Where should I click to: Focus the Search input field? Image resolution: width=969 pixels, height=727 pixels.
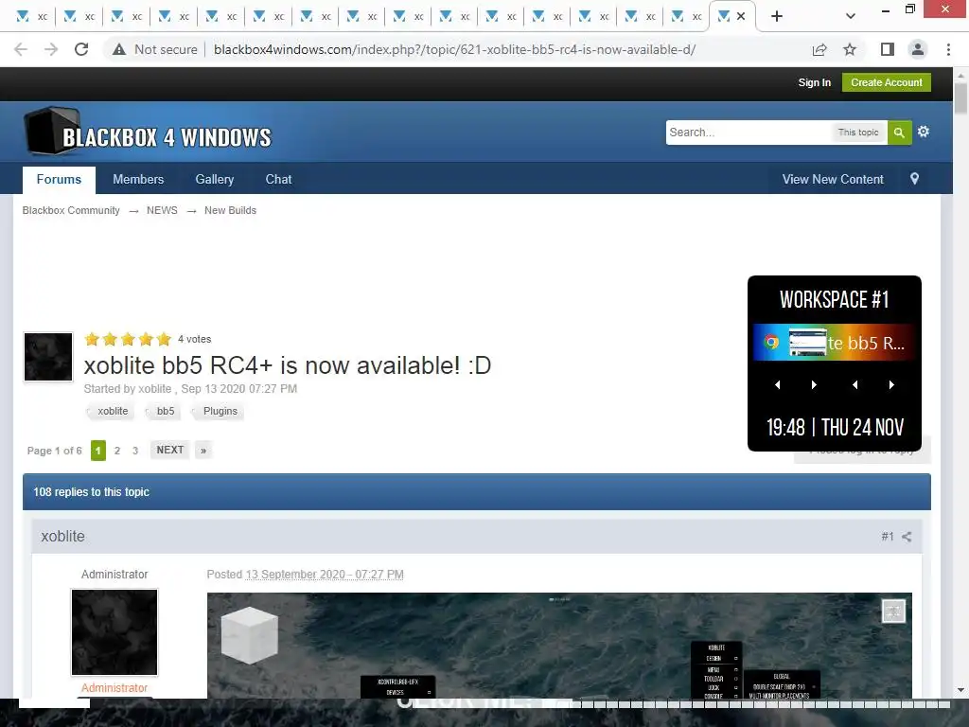(748, 133)
